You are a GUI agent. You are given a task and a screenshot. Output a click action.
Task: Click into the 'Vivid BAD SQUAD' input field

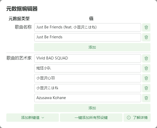click(x=87, y=58)
